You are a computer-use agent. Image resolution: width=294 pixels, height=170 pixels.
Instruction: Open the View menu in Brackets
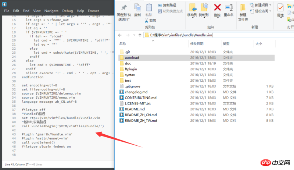37,11
